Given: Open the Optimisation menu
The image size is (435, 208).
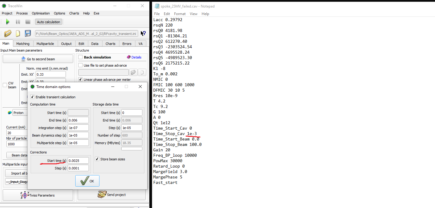Looking at the screenshot, I should [x=41, y=13].
